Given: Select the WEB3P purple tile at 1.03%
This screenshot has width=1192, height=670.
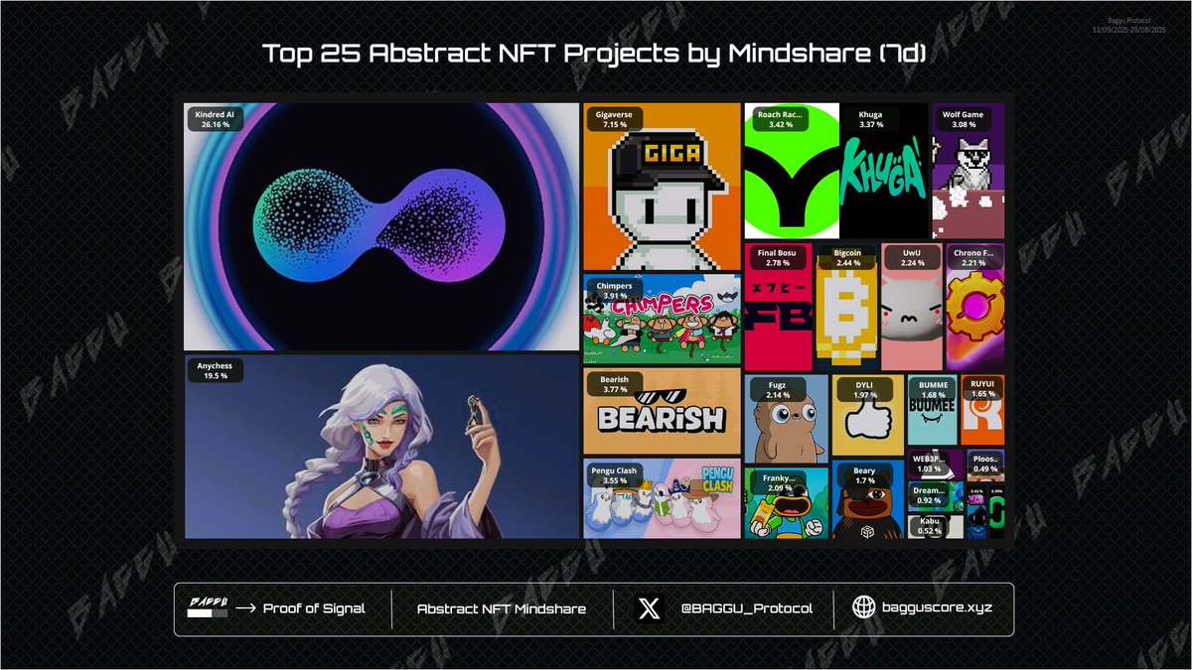Looking at the screenshot, I should [936, 465].
